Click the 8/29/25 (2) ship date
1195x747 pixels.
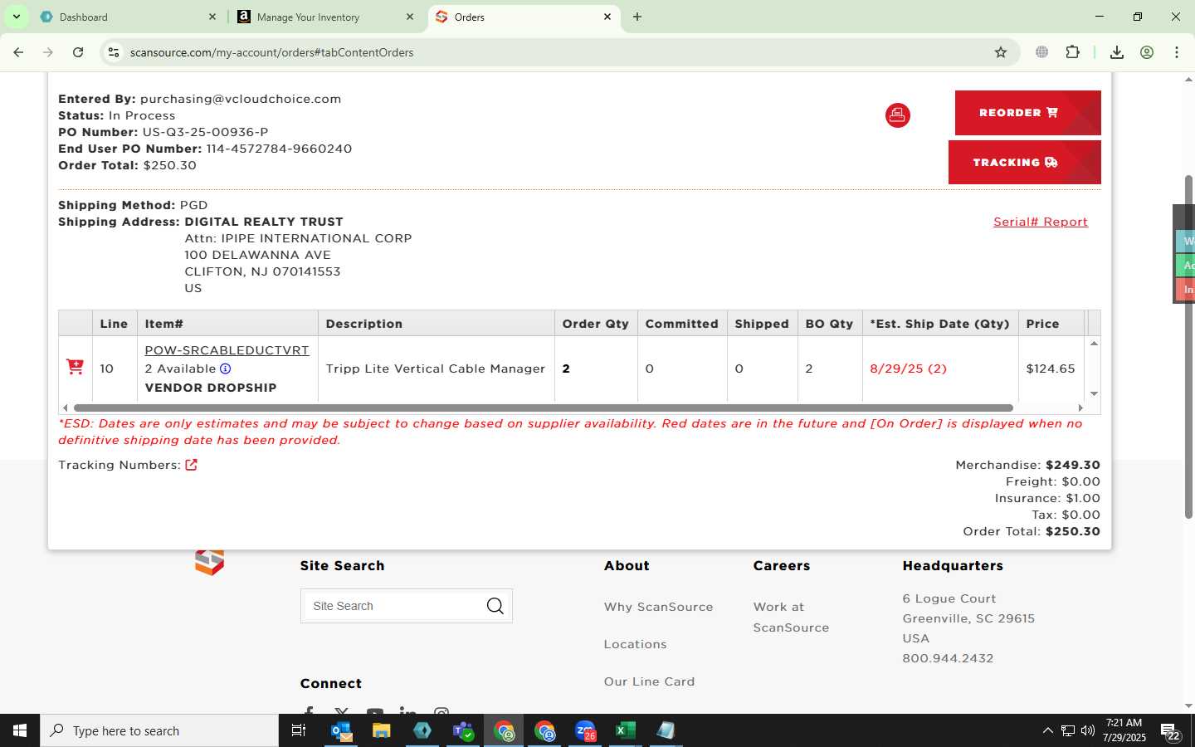point(908,369)
